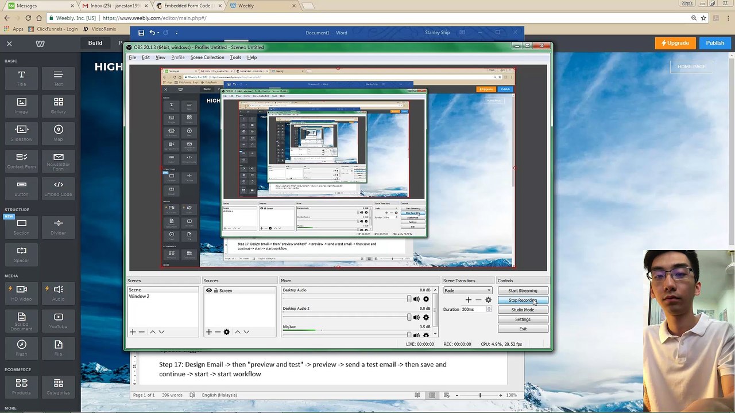This screenshot has width=735, height=413.
Task: Pick the Gallery element in Weebly sidebar
Action: [58, 106]
